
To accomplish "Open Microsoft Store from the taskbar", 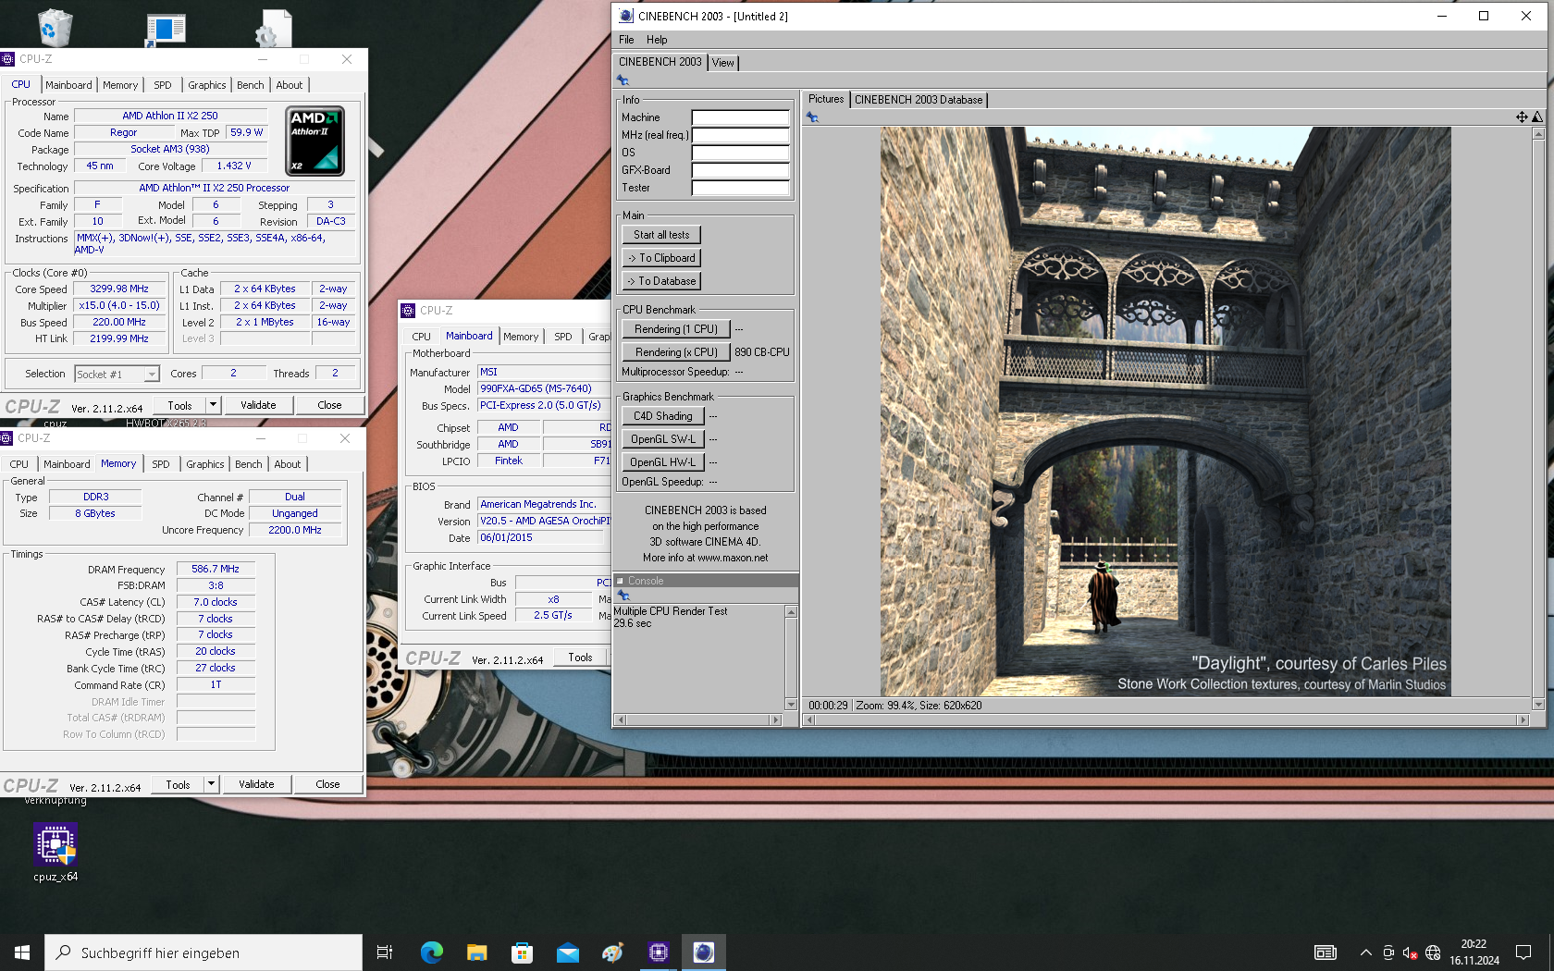I will coord(522,953).
